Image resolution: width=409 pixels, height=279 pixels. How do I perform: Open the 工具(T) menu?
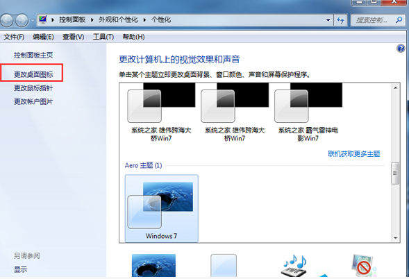(x=103, y=37)
